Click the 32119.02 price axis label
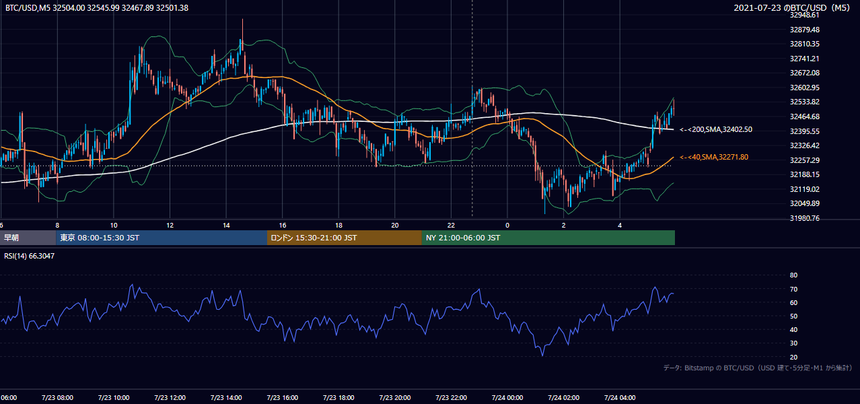860x404 pixels. pos(805,189)
